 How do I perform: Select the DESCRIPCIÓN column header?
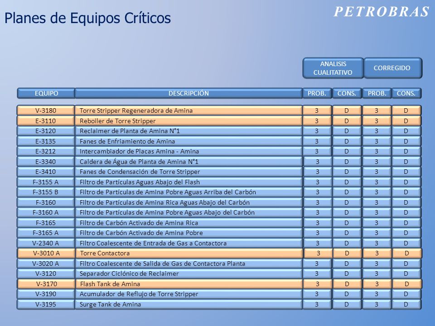tap(188, 93)
